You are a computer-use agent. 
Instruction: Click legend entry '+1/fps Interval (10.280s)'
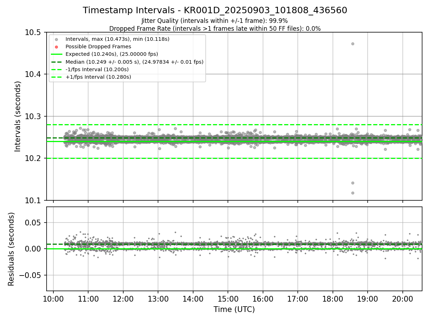click(98, 77)
